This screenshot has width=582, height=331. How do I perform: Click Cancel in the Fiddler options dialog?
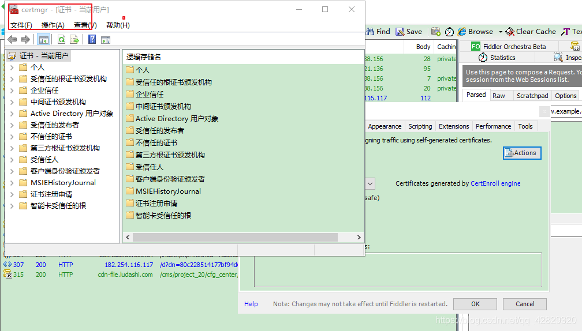pyautogui.click(x=525, y=304)
